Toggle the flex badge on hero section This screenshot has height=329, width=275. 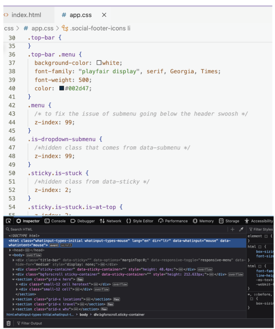pyautogui.click(x=80, y=279)
